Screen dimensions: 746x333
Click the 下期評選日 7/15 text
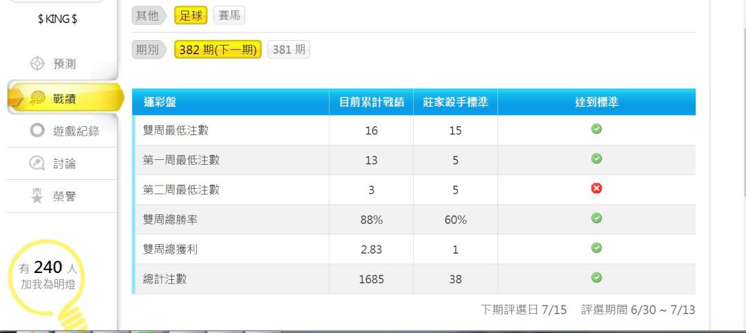(524, 310)
